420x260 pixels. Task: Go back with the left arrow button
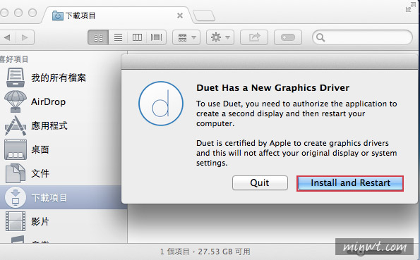coord(8,37)
